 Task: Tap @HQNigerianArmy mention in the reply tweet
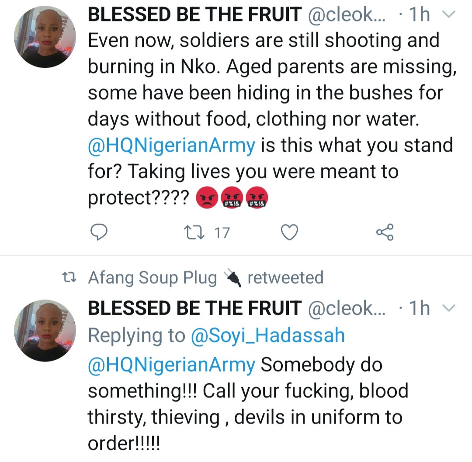pyautogui.click(x=171, y=365)
